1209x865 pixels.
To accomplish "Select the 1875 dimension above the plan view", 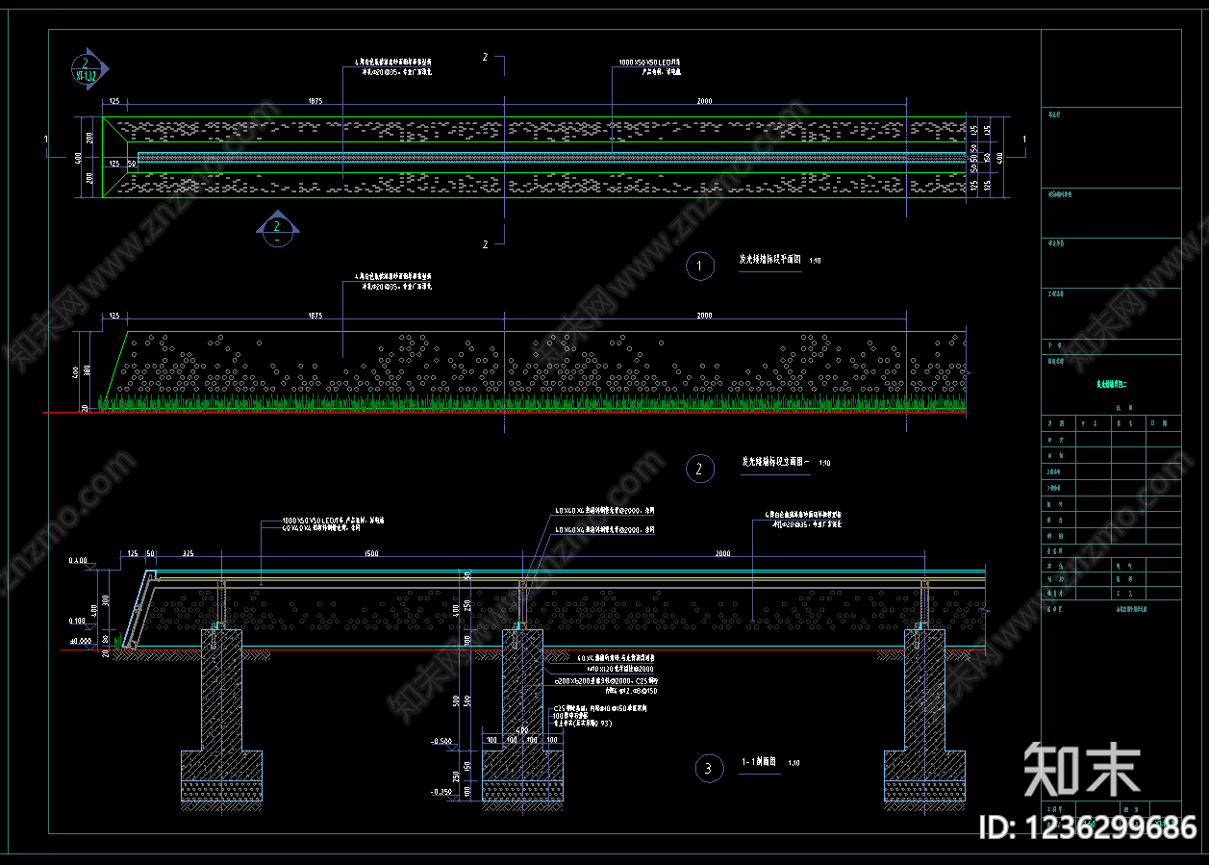I will point(315,100).
